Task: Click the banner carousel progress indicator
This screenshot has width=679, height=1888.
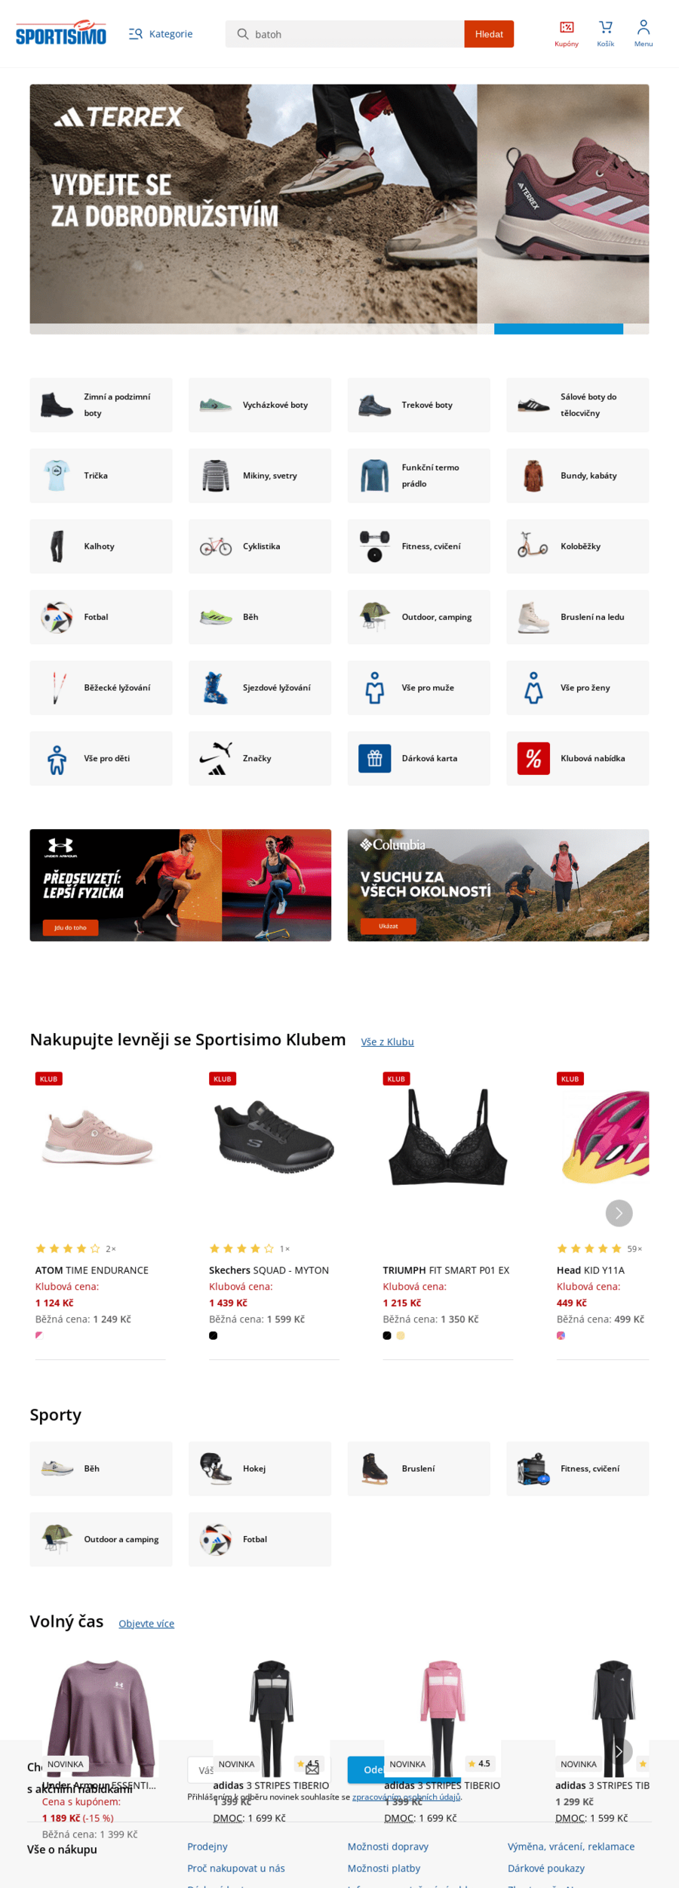Action: coord(558,329)
